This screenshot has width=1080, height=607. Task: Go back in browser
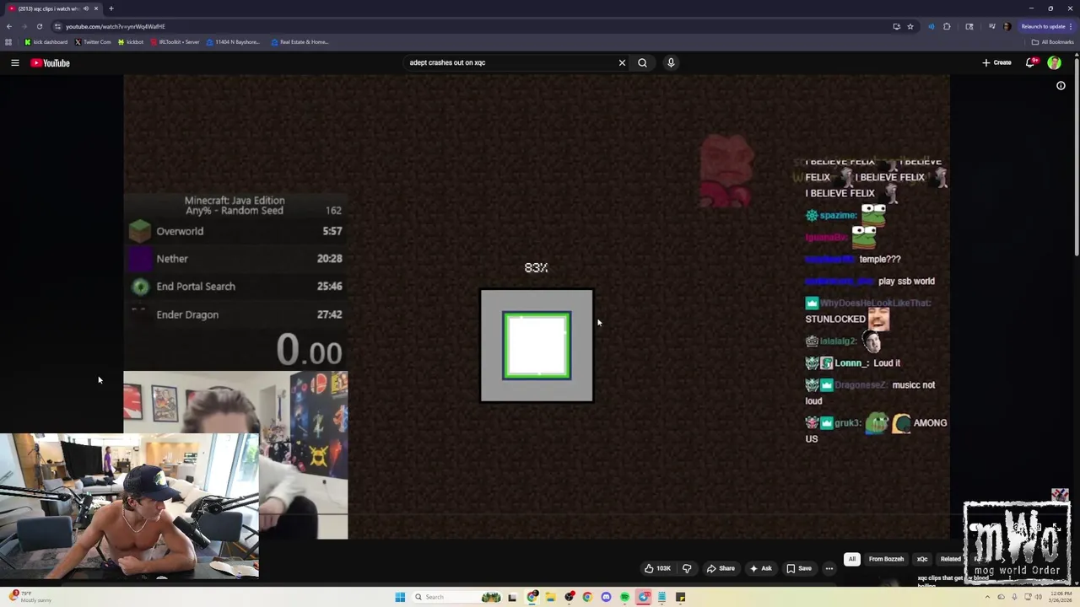coord(8,26)
